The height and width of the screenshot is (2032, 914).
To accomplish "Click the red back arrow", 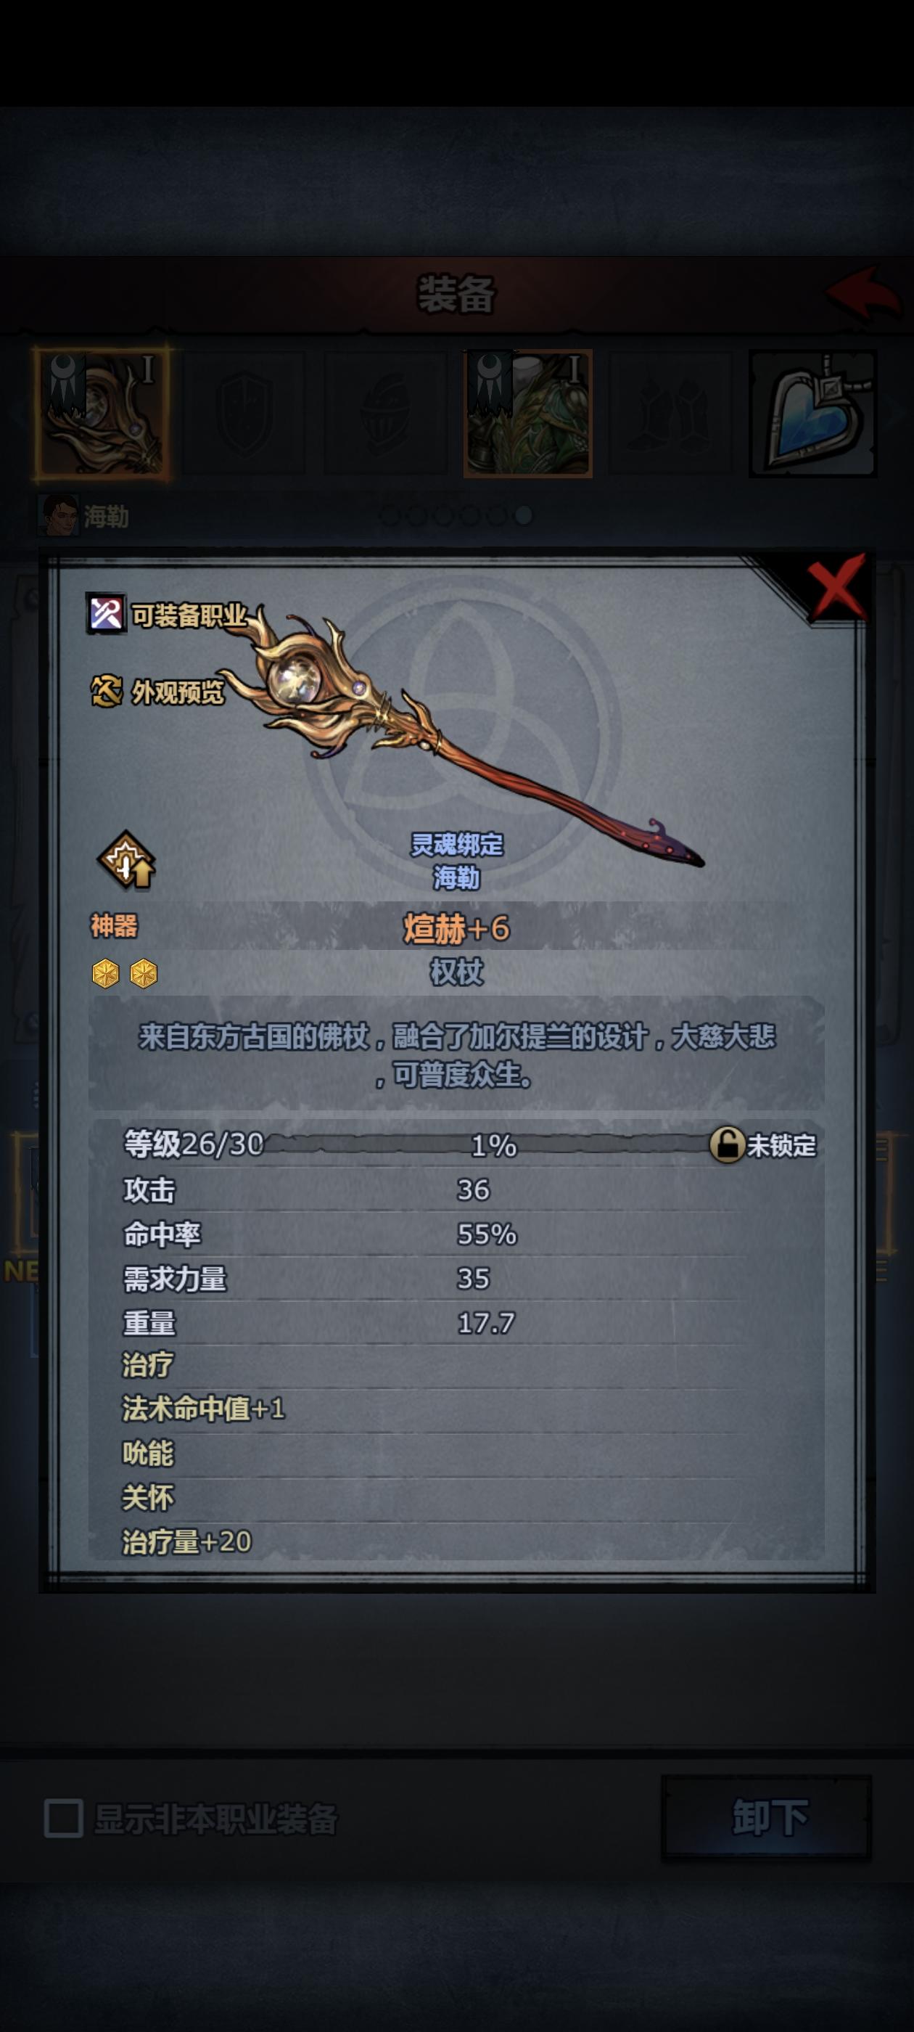I will pos(863,292).
